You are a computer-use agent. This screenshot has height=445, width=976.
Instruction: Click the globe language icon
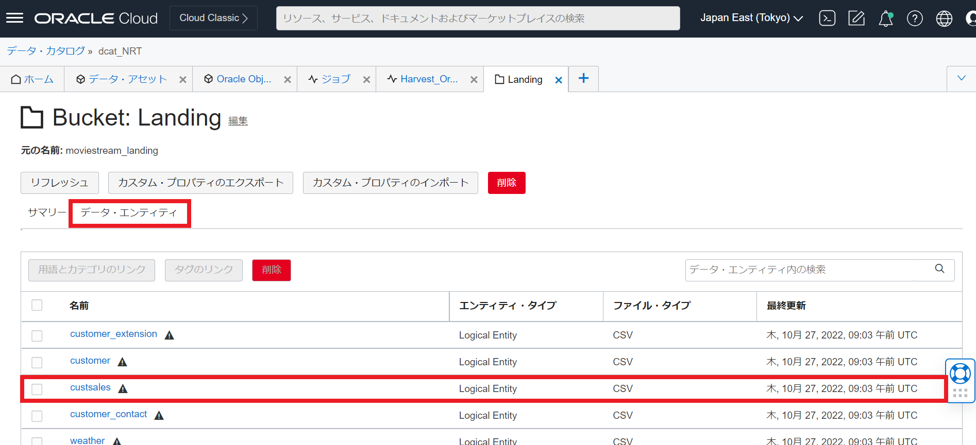pos(944,19)
